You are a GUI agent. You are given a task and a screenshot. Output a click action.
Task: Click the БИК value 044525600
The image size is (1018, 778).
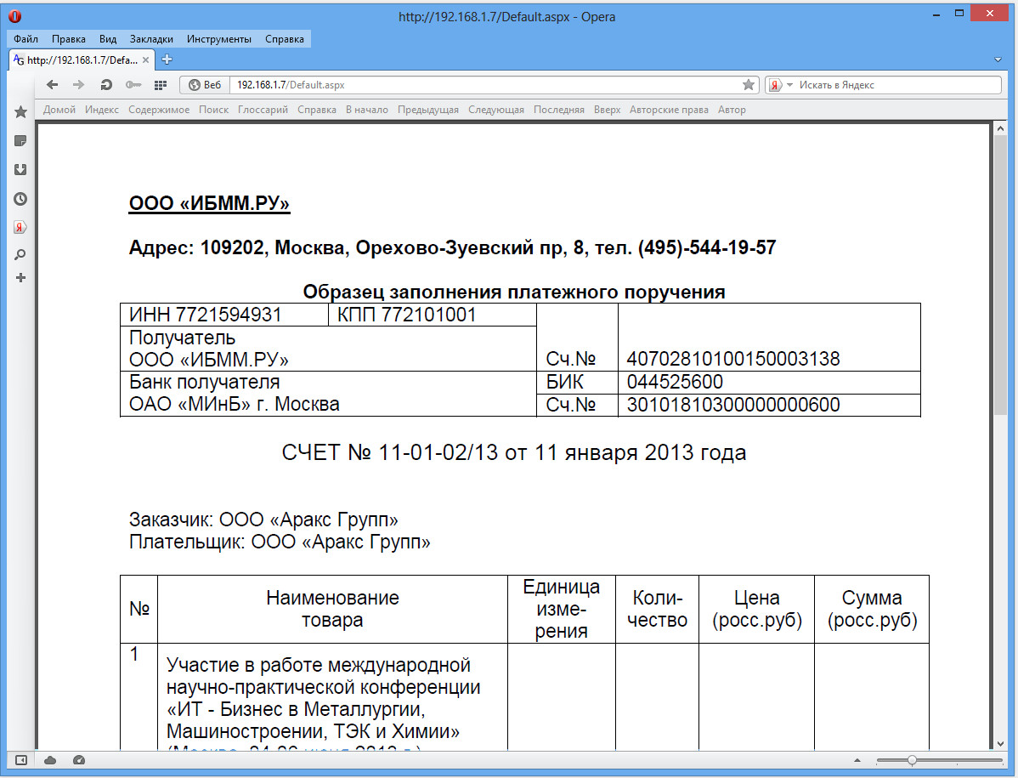675,382
